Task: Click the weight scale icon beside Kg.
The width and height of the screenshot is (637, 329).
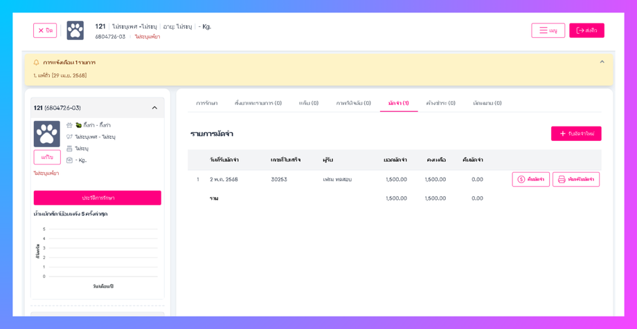Action: pyautogui.click(x=69, y=160)
